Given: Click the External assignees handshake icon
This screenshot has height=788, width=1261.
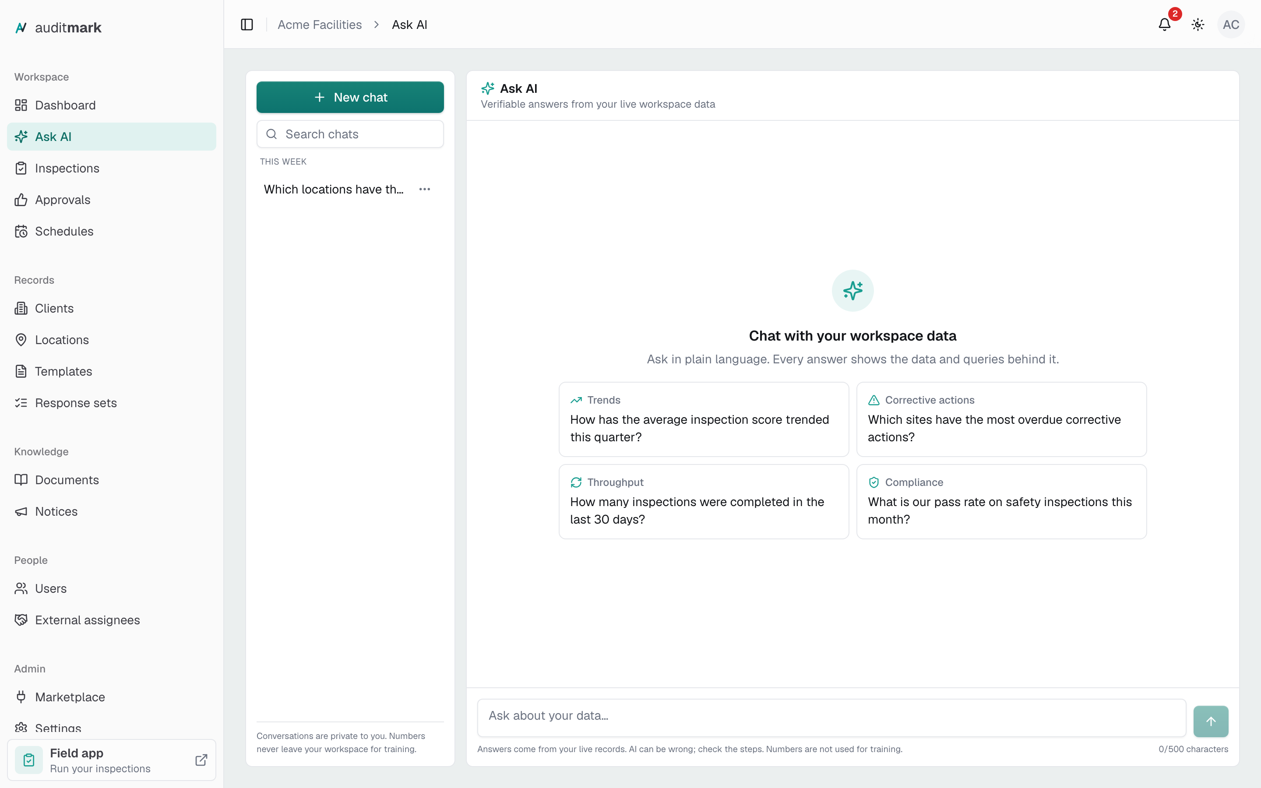Looking at the screenshot, I should [x=21, y=620].
